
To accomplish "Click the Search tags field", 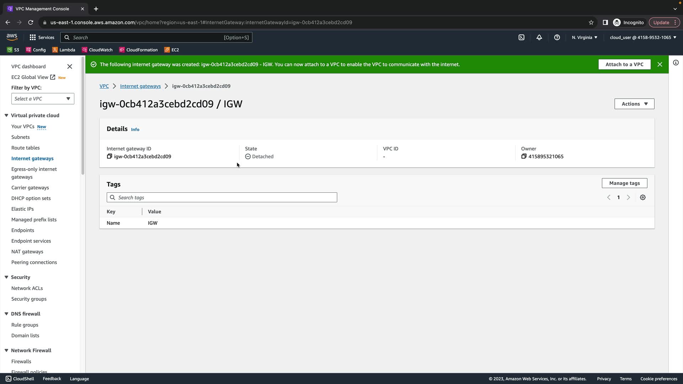I will [222, 197].
